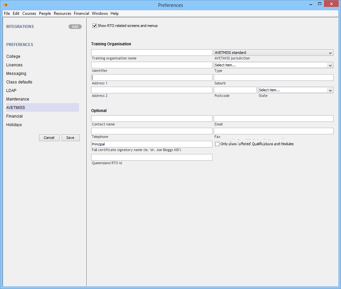Viewport: 341px width, 289px height.
Task: Click the application icon in the title bar
Action: pyautogui.click(x=6, y=5)
